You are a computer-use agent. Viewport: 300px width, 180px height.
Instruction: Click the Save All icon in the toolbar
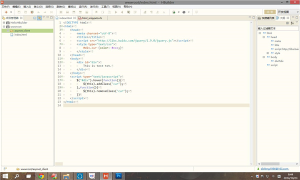point(25,12)
